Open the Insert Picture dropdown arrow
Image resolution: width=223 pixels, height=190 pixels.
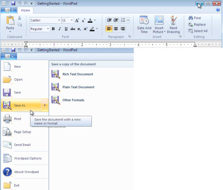165,32
